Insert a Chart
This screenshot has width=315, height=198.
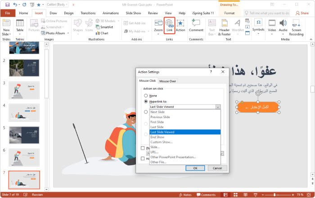click(x=102, y=33)
